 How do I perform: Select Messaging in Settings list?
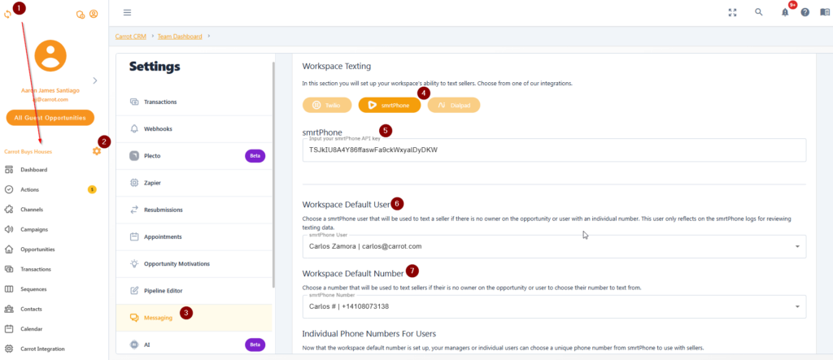pyautogui.click(x=194, y=318)
